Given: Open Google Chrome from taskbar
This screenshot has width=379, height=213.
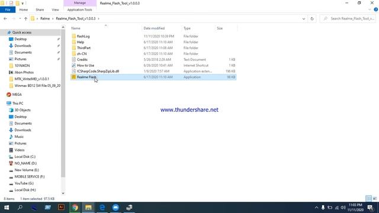Looking at the screenshot, I should click(x=75, y=208).
